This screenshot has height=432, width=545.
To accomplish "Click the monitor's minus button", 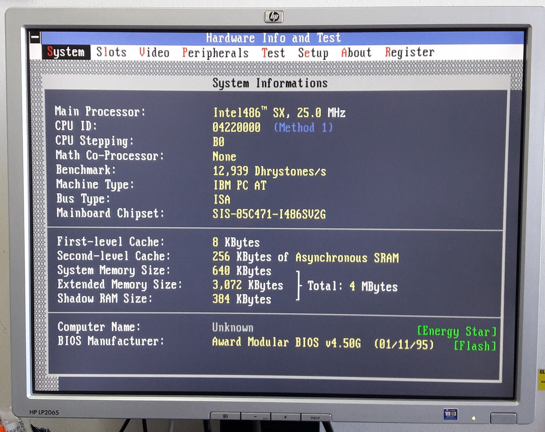I will coord(256,416).
